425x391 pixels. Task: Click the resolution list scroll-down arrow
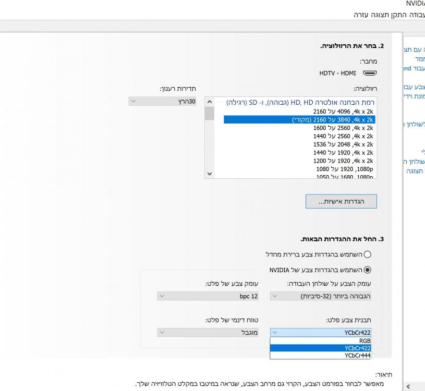(x=210, y=174)
